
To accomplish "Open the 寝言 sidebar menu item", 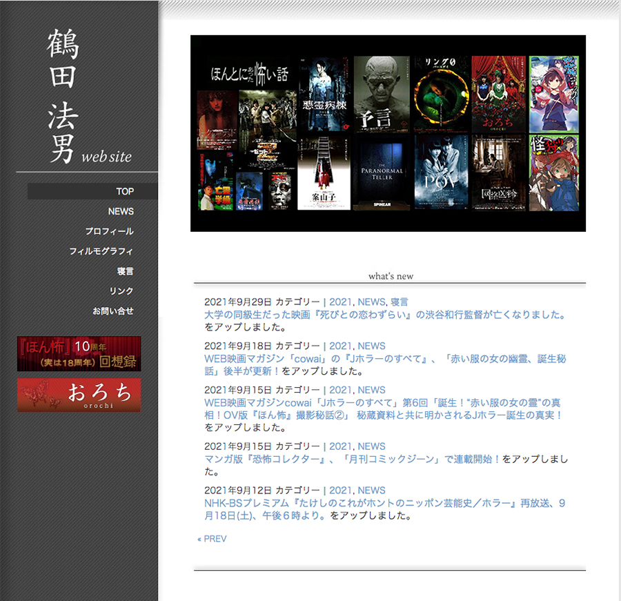I will (125, 271).
